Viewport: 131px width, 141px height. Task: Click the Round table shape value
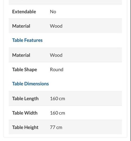57,70
